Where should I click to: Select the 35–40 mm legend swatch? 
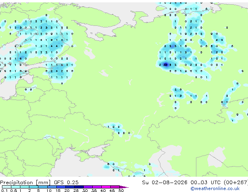pyautogui.click(x=97, y=187)
